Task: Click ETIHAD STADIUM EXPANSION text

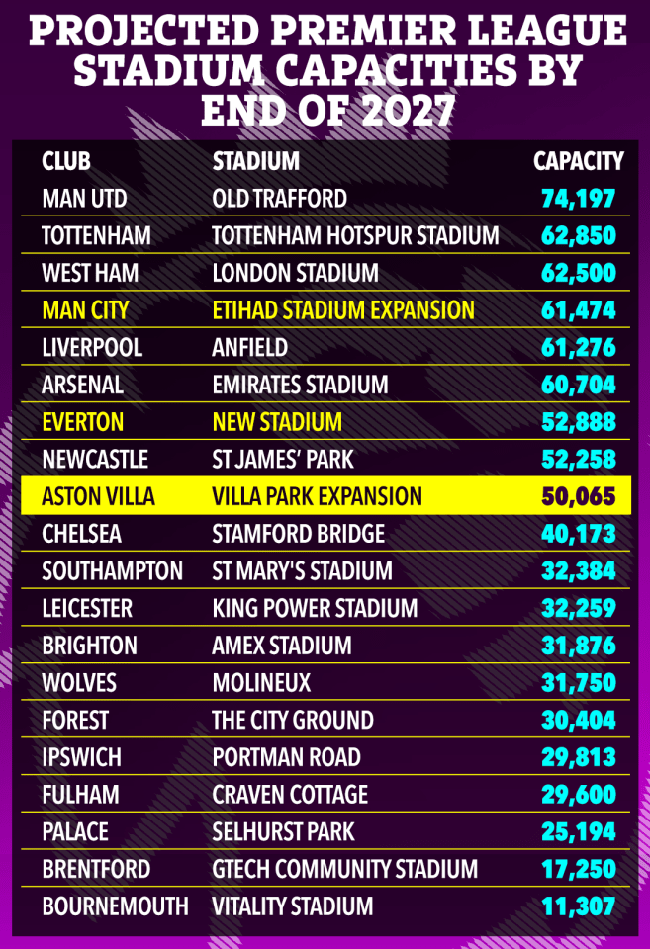Action: (343, 309)
